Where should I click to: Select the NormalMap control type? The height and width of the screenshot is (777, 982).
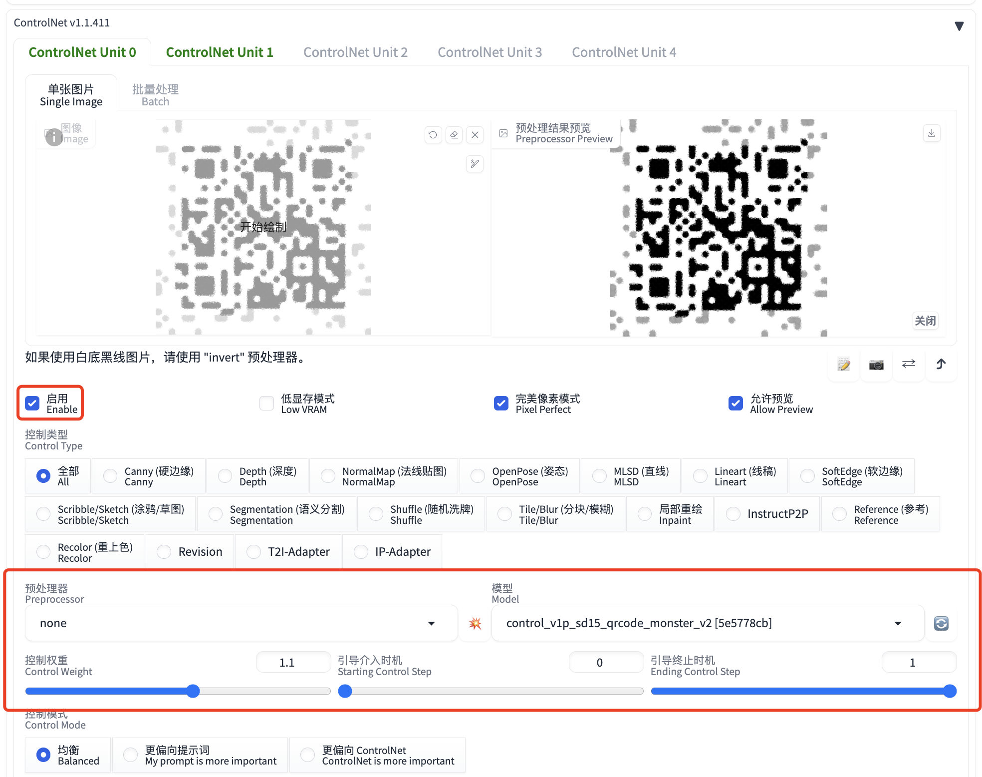coord(383,476)
